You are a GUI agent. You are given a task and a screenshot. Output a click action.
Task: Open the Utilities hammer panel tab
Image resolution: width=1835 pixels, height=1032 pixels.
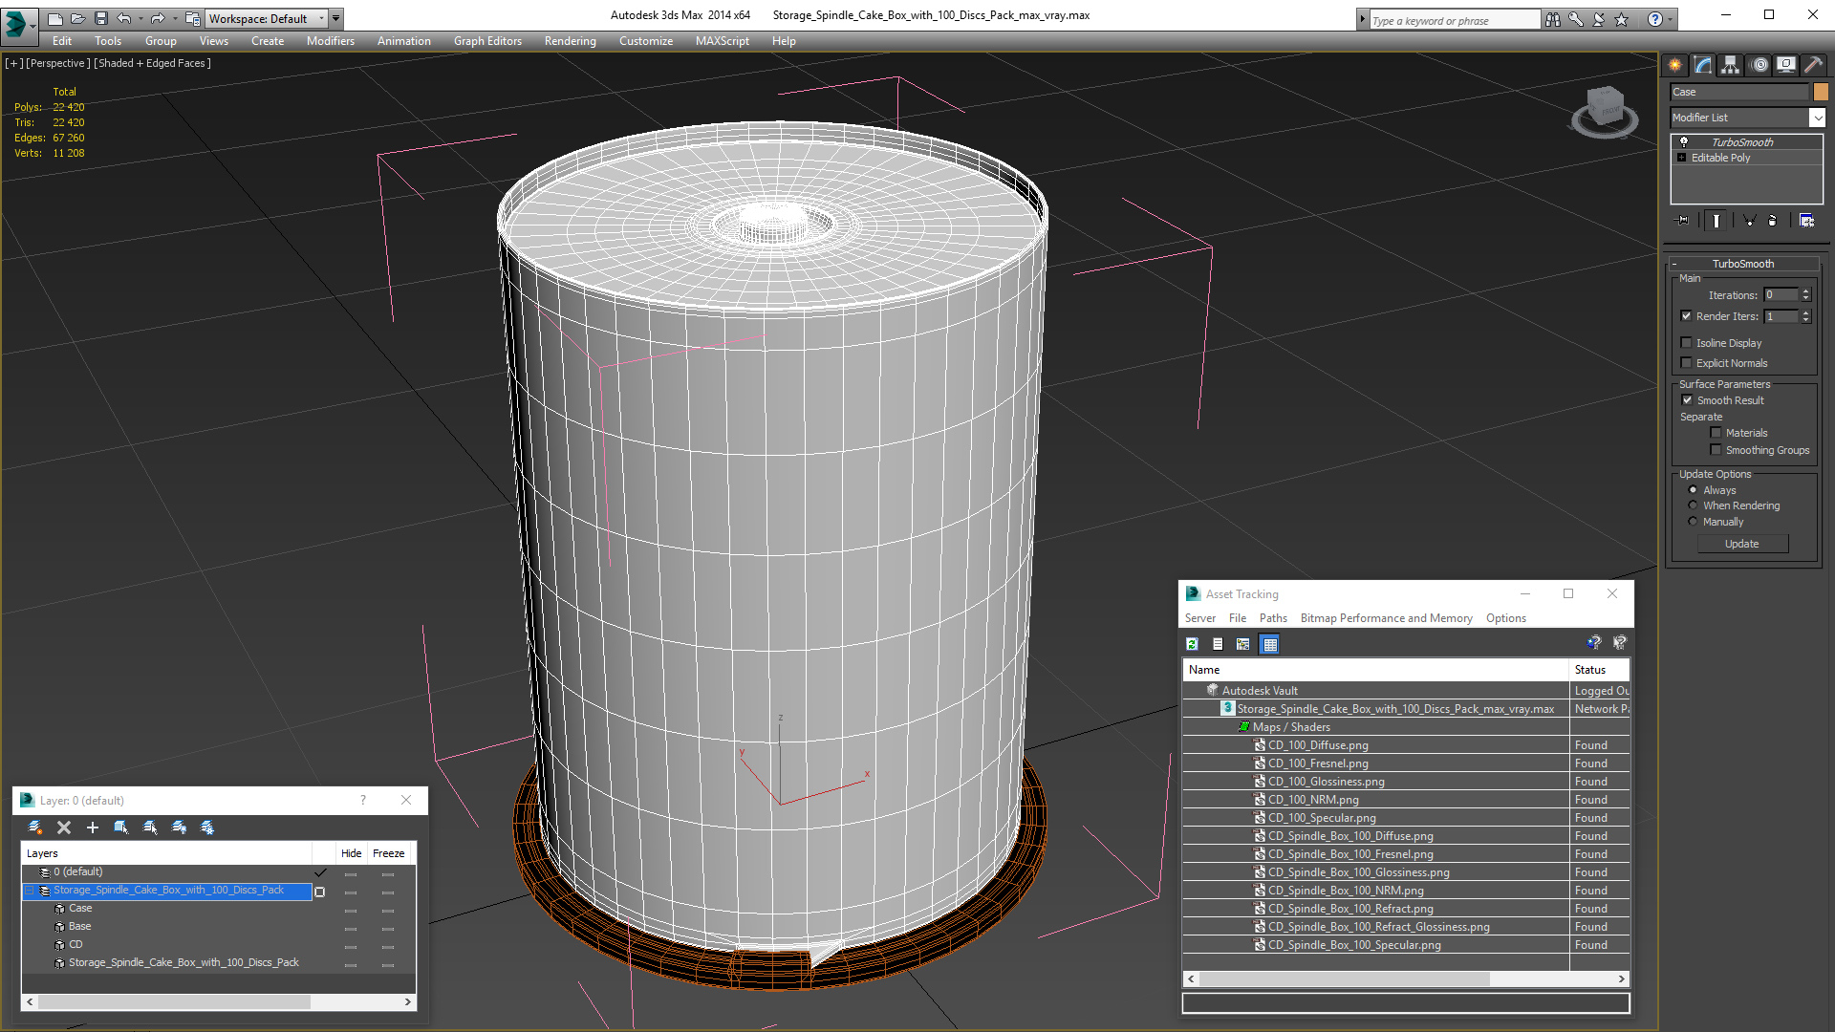click(1813, 65)
